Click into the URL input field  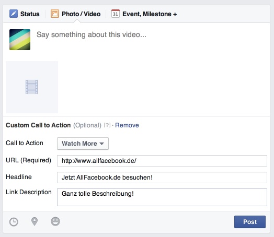162,161
